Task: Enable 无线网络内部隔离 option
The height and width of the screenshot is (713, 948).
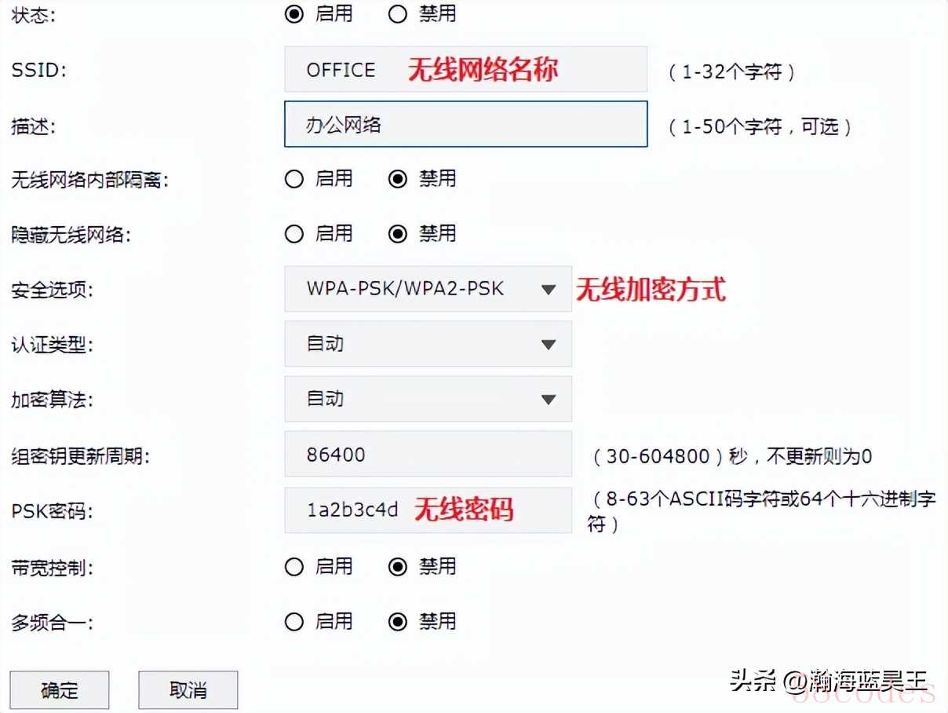Action: pyautogui.click(x=294, y=179)
